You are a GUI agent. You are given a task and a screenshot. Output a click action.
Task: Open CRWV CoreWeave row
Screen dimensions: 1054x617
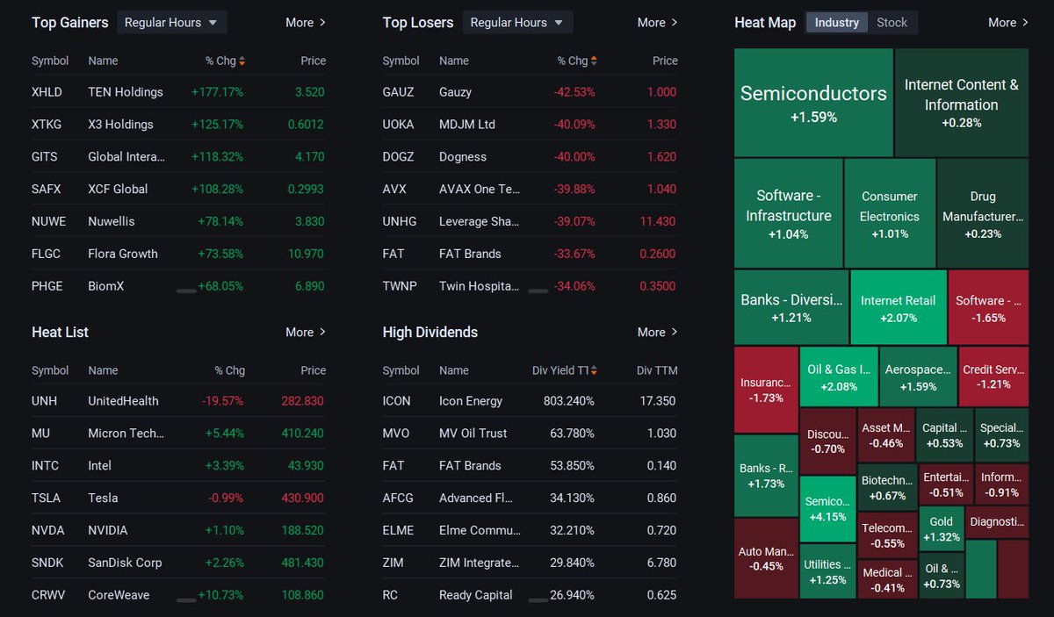[x=178, y=595]
